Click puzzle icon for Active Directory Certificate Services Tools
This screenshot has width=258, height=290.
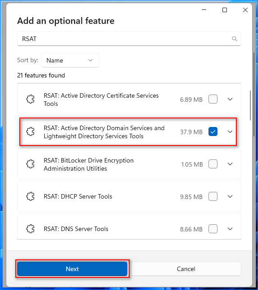click(30, 99)
